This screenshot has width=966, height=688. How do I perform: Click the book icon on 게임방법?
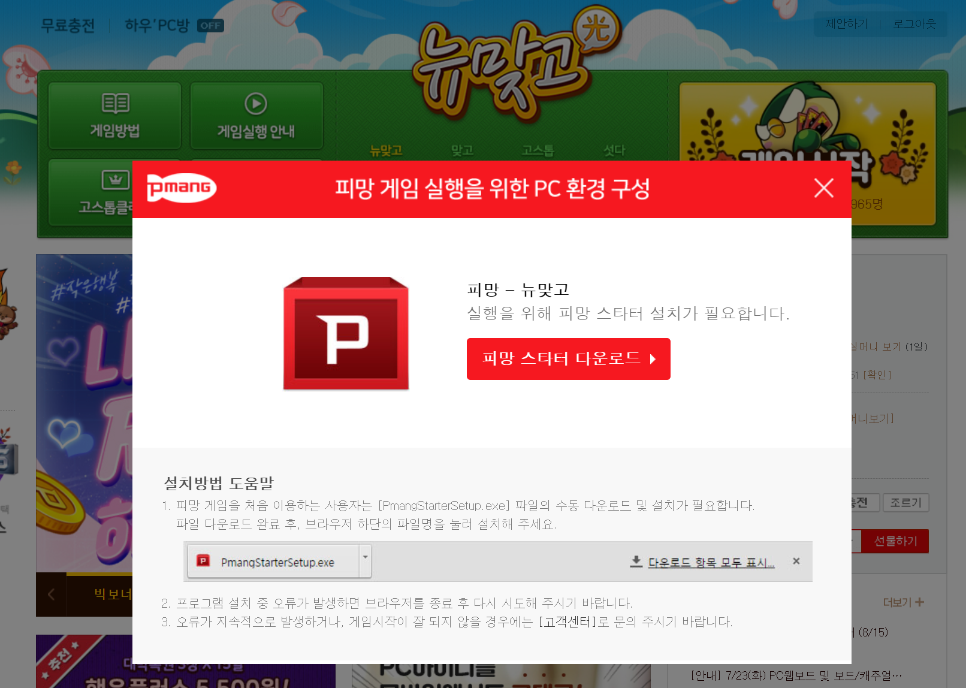pyautogui.click(x=115, y=104)
